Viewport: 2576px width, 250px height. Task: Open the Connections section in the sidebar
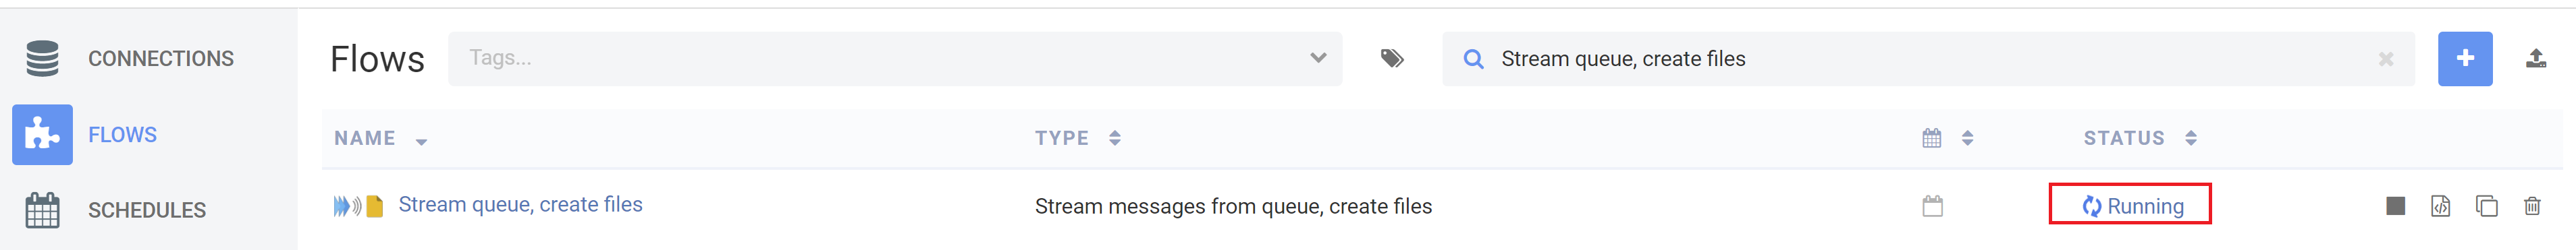pyautogui.click(x=130, y=59)
